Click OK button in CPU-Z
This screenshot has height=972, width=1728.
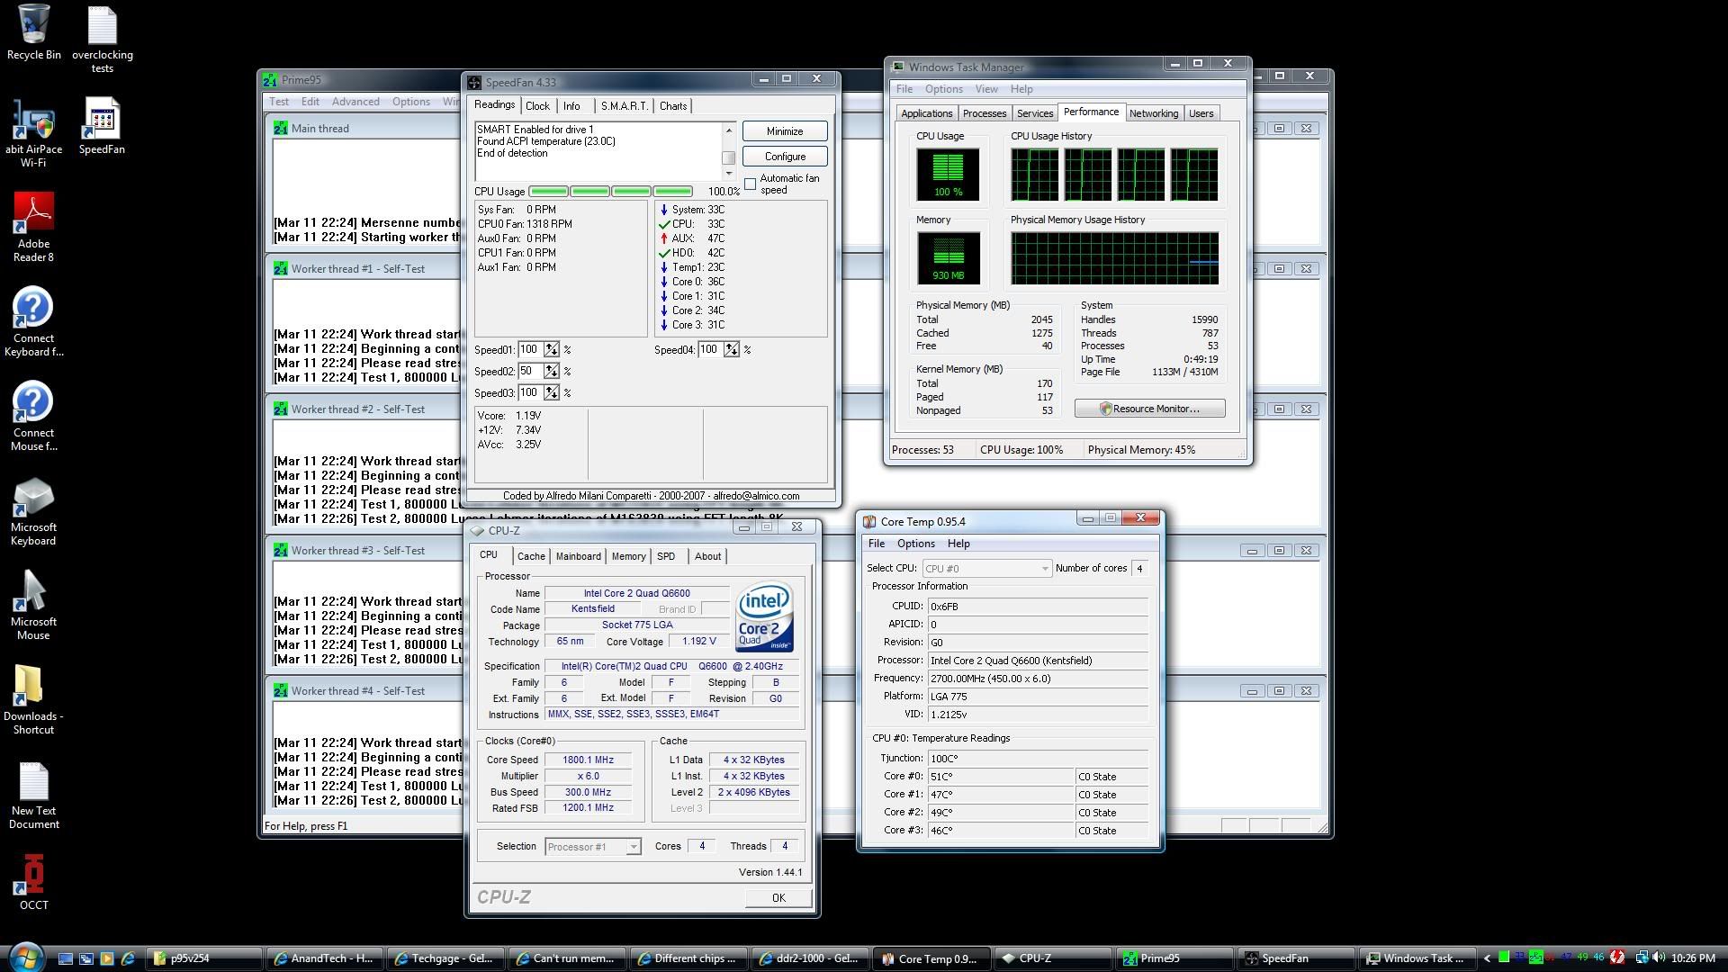(778, 897)
